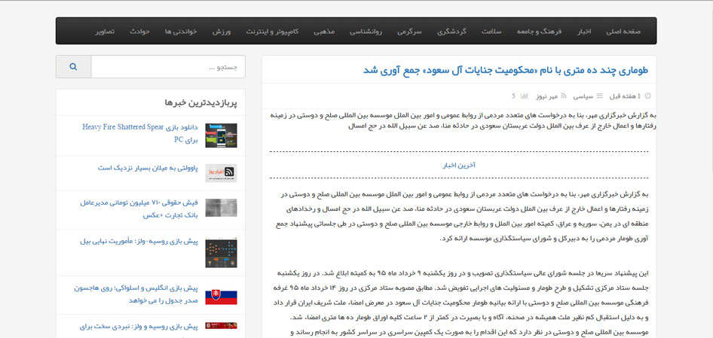Click the 'اخبار روز' RSS thumbnail
Screen dimensions: 713x338
[221, 173]
